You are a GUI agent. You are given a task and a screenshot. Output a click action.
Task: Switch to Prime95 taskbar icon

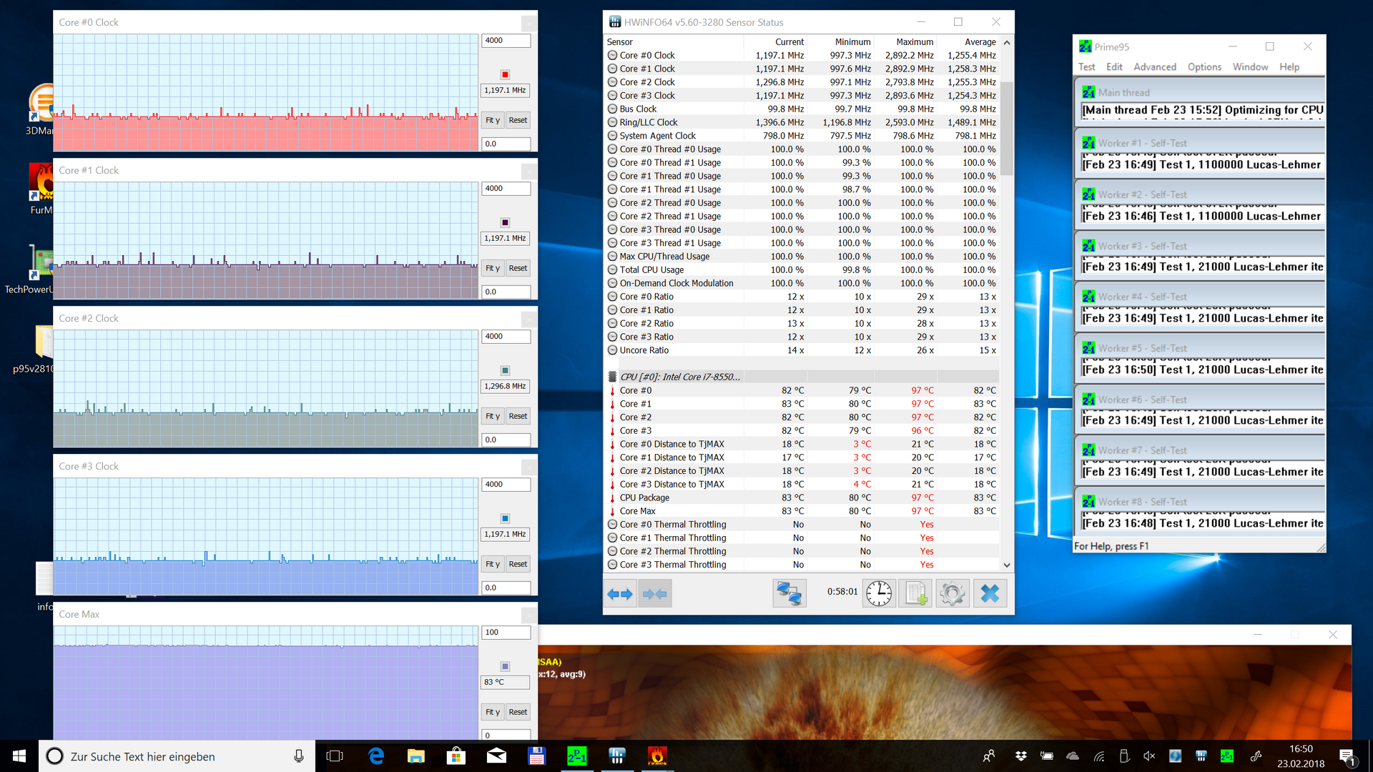pyautogui.click(x=576, y=756)
